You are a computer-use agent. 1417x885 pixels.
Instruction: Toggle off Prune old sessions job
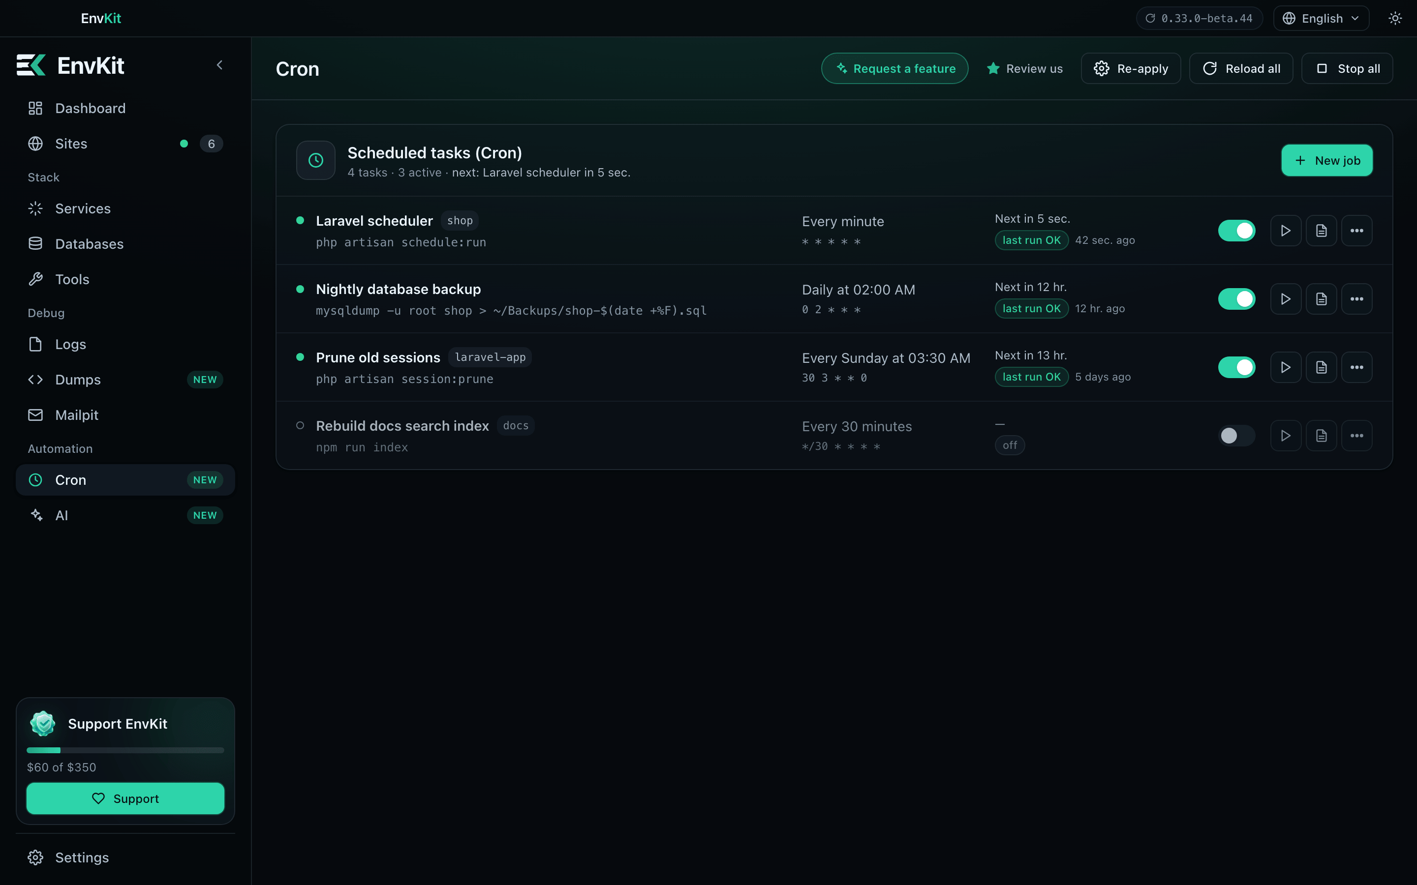point(1236,368)
